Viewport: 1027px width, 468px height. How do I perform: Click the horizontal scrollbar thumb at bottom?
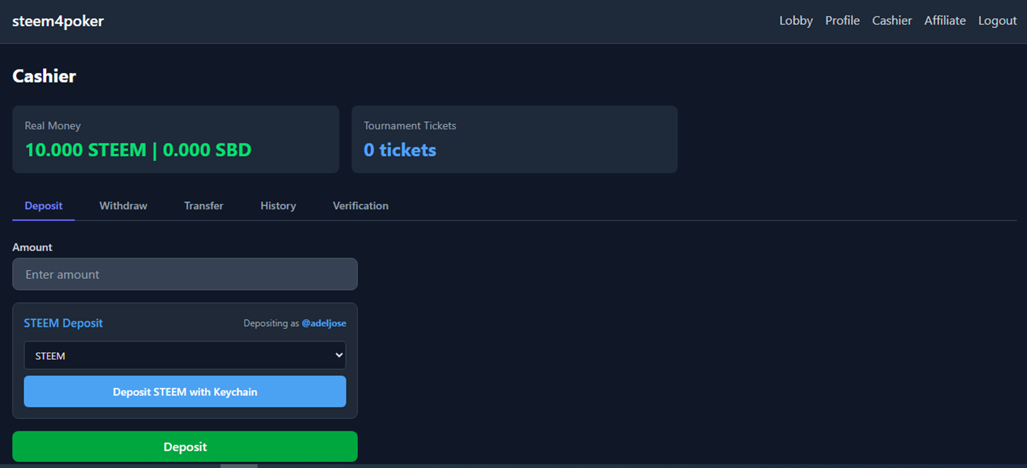239,466
